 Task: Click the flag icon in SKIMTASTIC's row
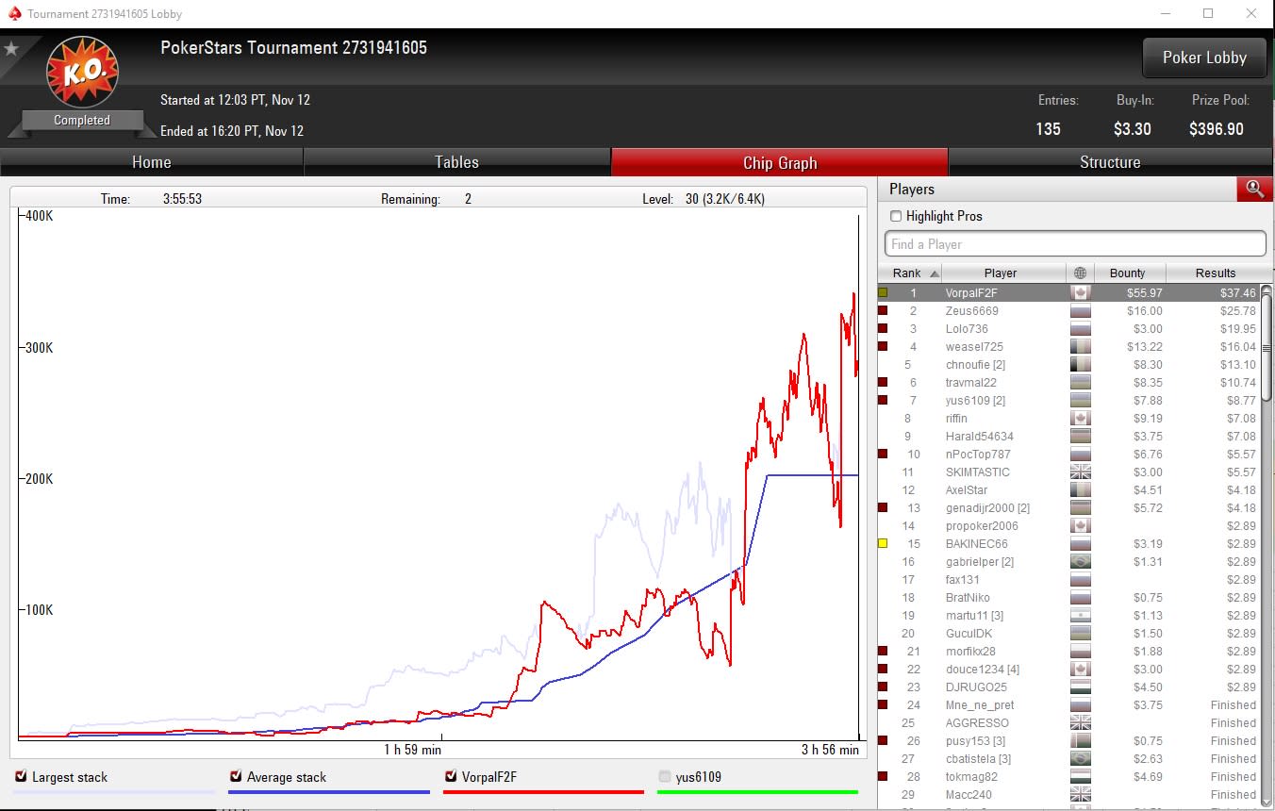(1081, 472)
